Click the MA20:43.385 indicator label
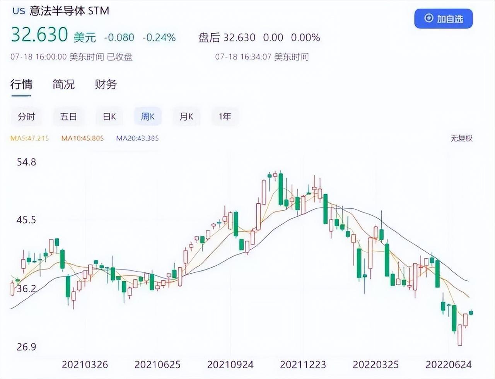Screen dimensions: 495x379 137,138
